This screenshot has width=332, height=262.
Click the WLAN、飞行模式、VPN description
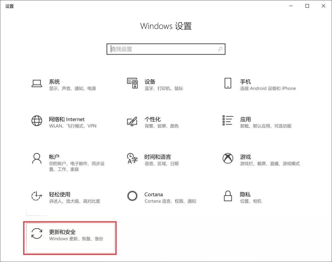pos(73,126)
